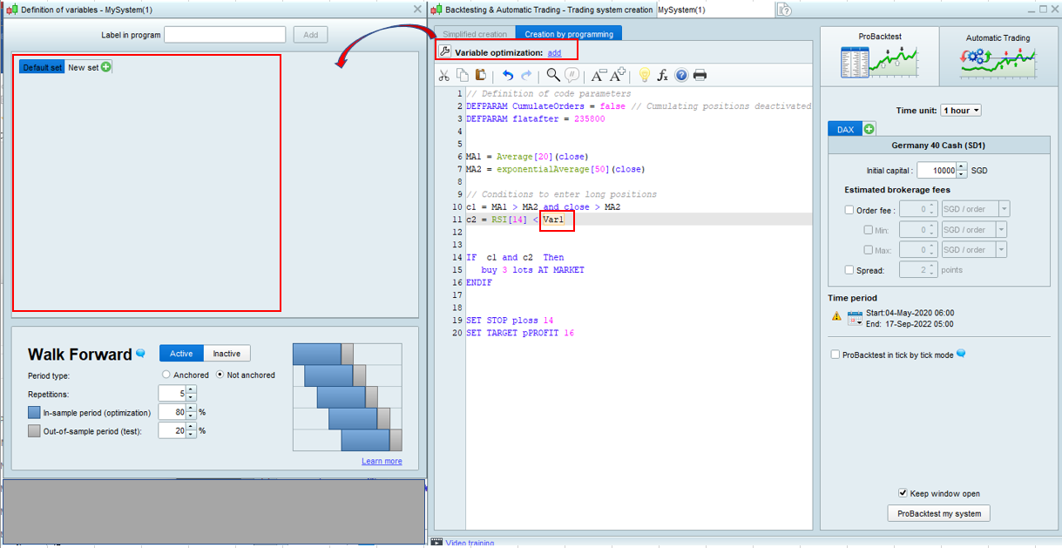The height and width of the screenshot is (548, 1062).
Task: Select the Anchored period type radio button
Action: 166,375
